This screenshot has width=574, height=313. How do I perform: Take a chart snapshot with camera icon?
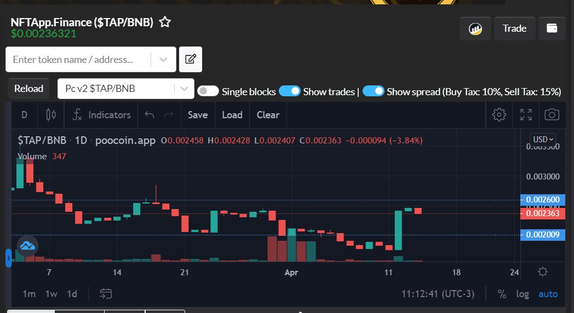pyautogui.click(x=552, y=115)
